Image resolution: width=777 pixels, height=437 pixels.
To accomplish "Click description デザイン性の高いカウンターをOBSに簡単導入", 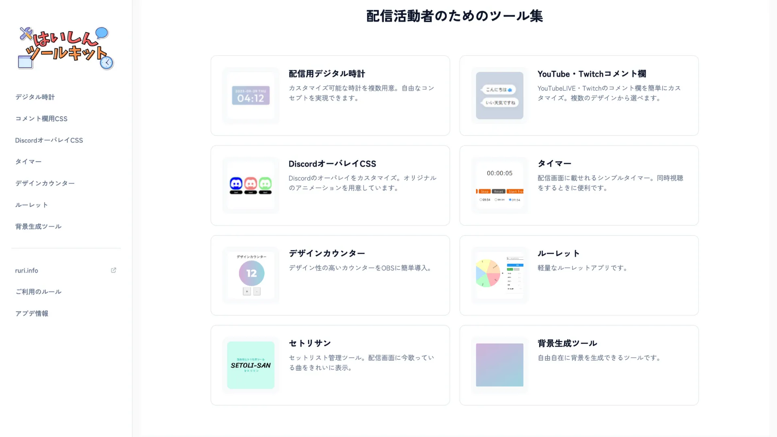I will click(x=361, y=268).
